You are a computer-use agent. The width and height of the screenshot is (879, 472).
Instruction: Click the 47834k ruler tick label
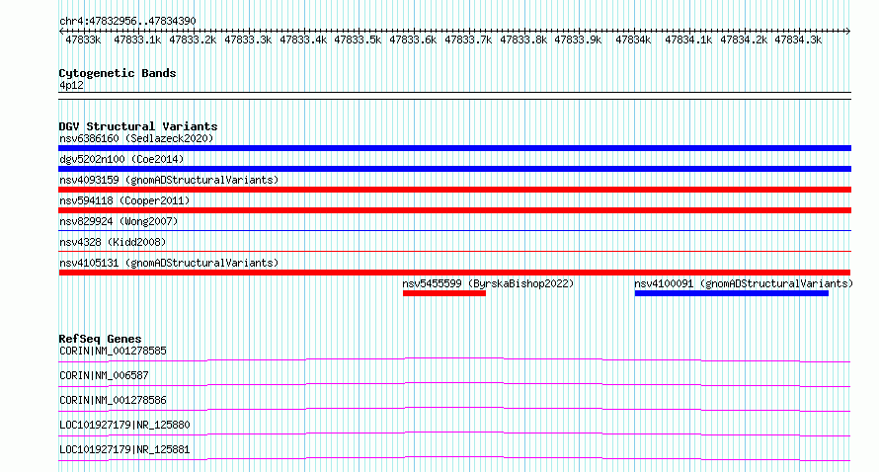[x=633, y=39]
